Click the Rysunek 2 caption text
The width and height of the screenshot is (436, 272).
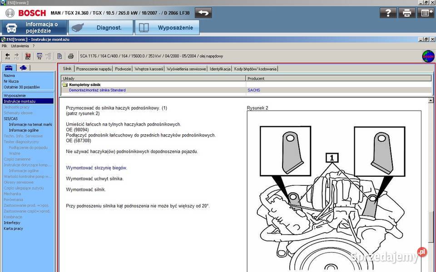pos(258,108)
